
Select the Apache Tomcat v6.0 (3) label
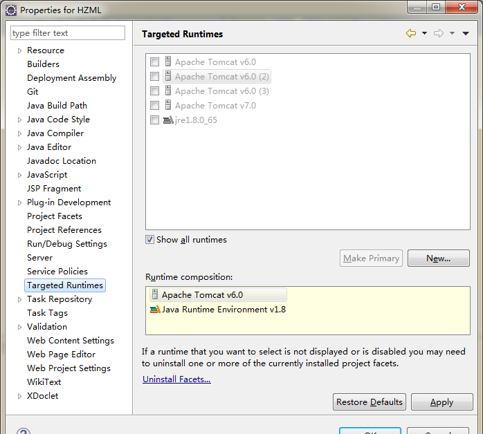222,91
